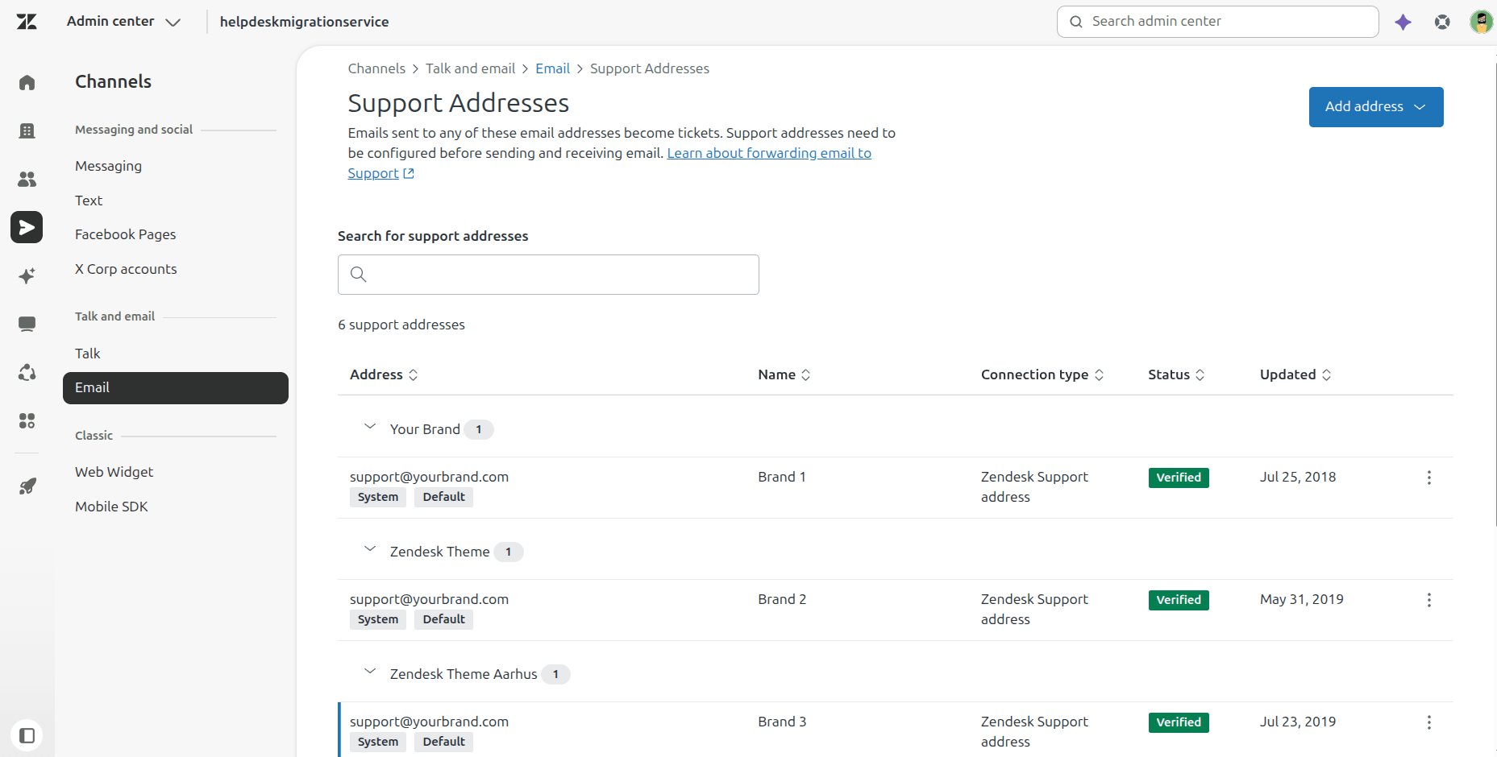
Task: Sort by Updated column
Action: [x=1295, y=374]
